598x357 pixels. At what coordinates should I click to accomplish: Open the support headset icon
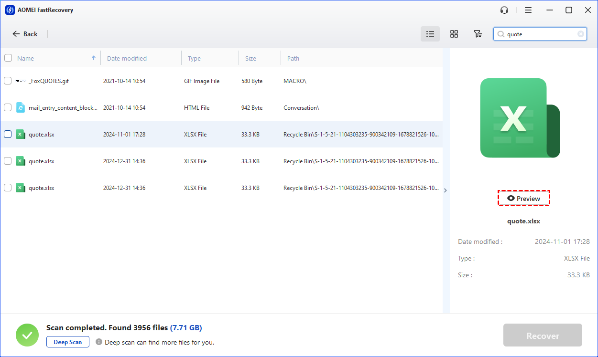pyautogui.click(x=504, y=10)
